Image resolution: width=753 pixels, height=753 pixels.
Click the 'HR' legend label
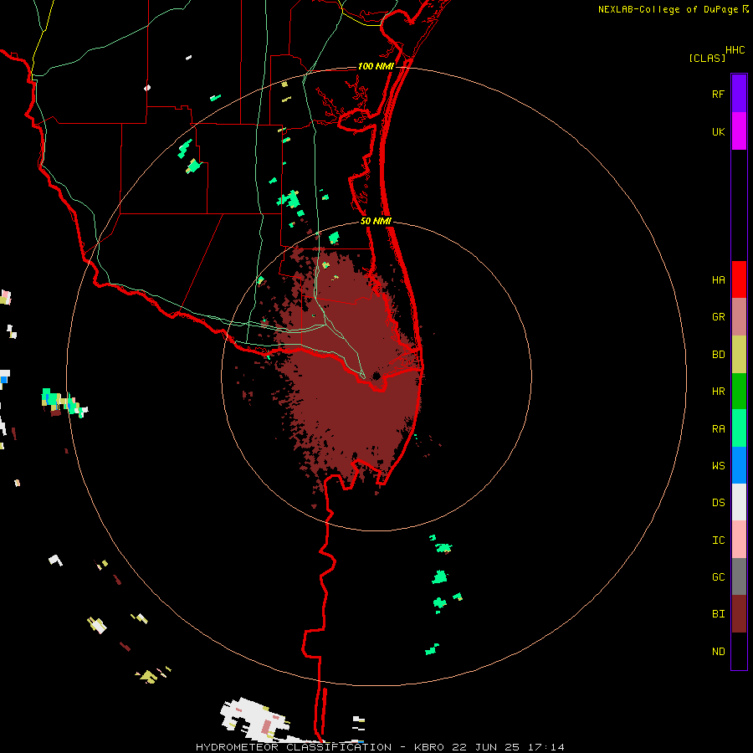(719, 392)
